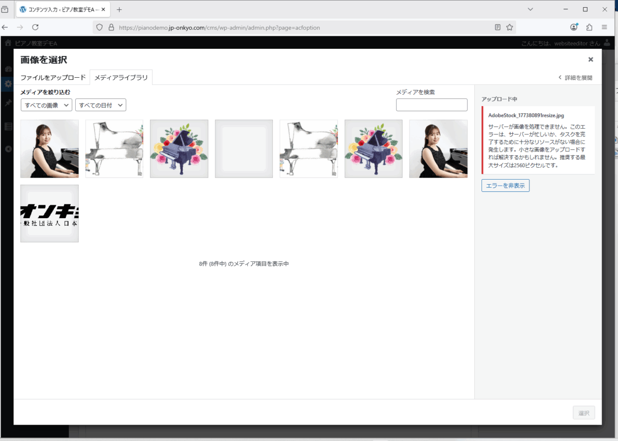Close the 画像を選択 media dialog

pyautogui.click(x=591, y=60)
